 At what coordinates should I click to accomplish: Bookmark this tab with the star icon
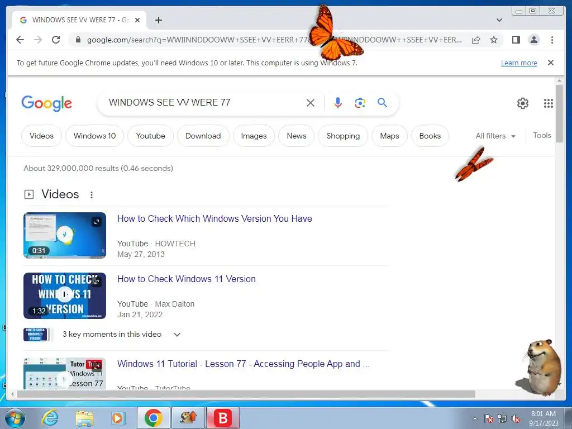click(494, 40)
